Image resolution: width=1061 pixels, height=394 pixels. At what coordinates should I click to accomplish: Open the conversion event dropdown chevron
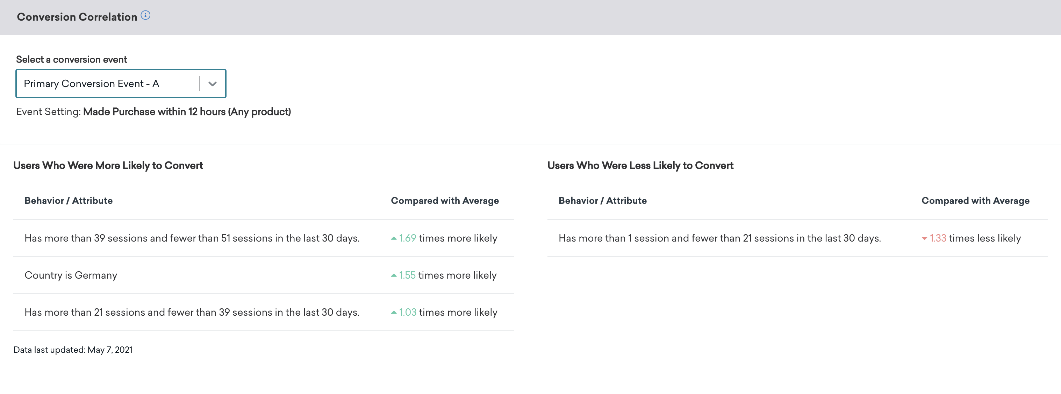pos(213,84)
